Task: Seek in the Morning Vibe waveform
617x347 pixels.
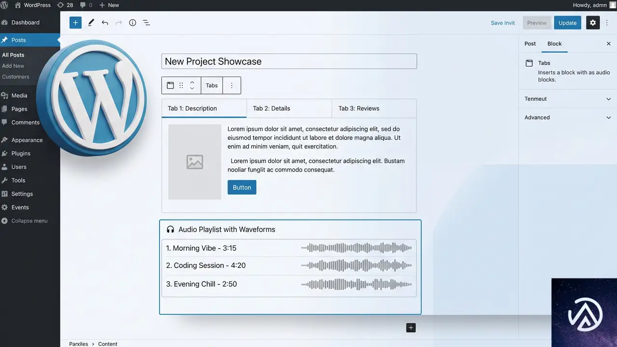Action: click(x=357, y=248)
